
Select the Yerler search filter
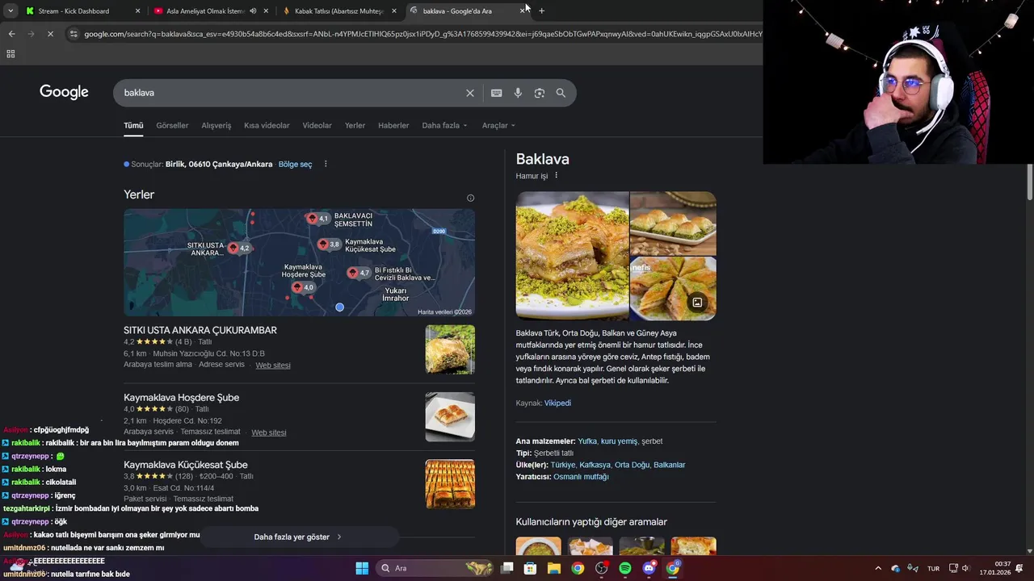point(355,125)
